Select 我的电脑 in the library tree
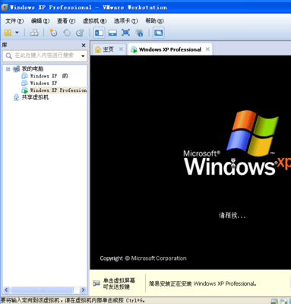This screenshot has height=304, width=291. coord(33,68)
